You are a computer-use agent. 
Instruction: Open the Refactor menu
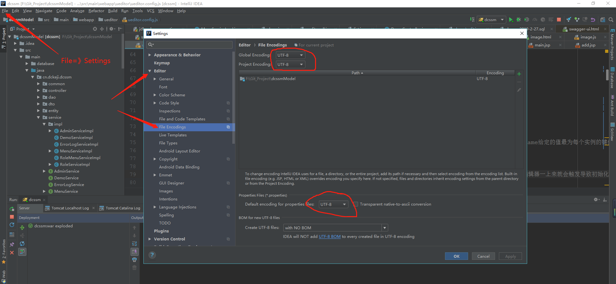pyautogui.click(x=96, y=11)
